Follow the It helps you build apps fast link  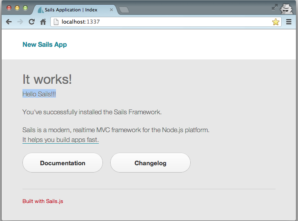(x=60, y=140)
